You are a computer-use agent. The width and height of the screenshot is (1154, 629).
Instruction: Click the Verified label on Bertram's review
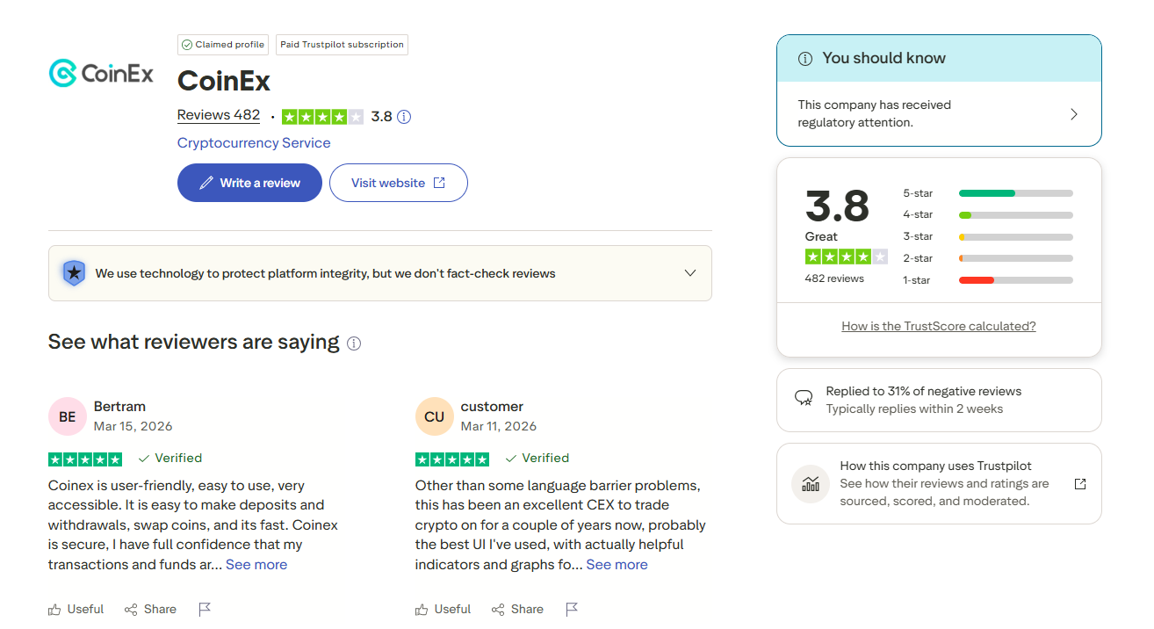click(170, 458)
